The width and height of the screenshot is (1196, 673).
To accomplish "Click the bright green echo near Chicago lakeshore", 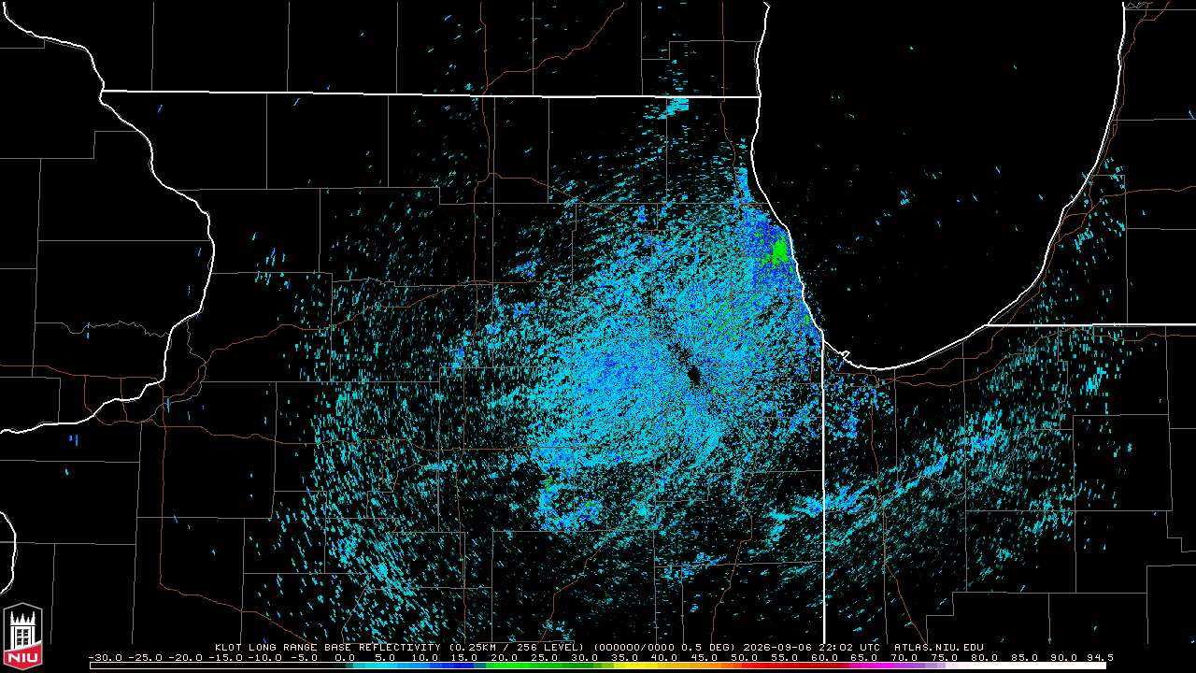I will tap(780, 251).
